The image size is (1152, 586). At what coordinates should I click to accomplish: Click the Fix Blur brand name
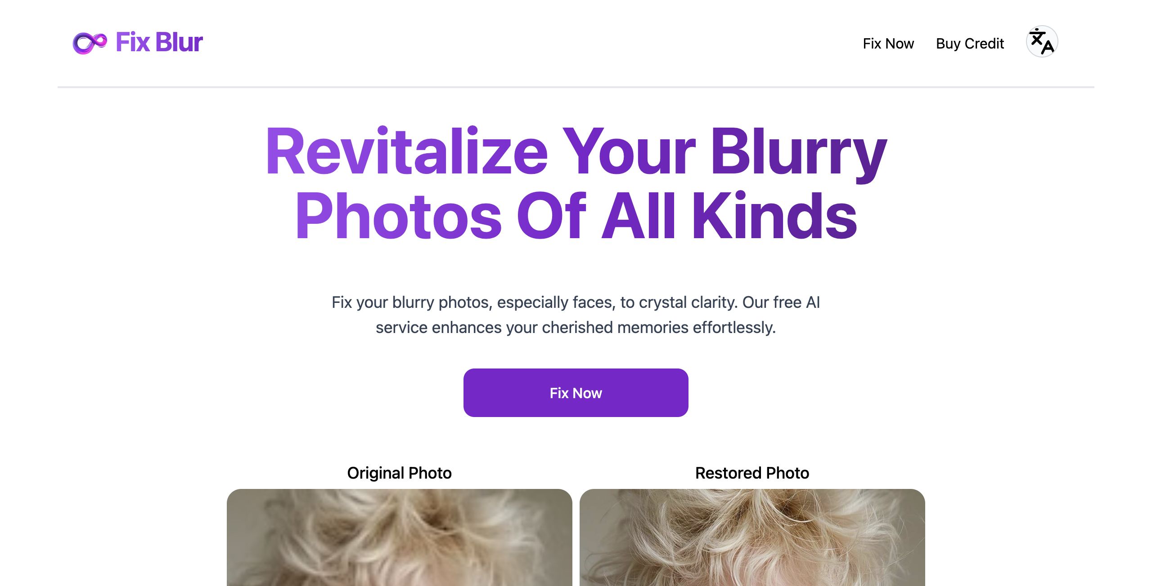[159, 43]
